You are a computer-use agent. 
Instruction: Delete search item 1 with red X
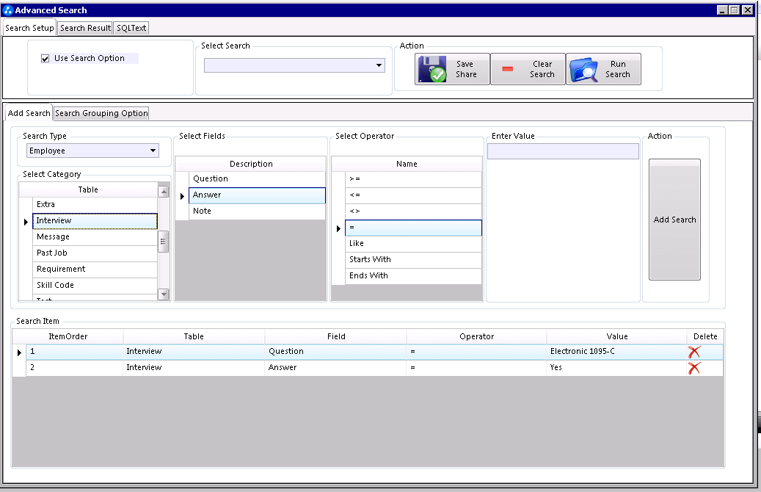tap(694, 352)
